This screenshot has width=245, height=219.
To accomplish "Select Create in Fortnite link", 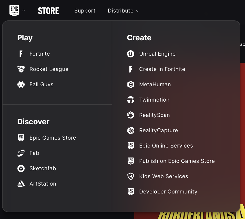I will tap(162, 69).
